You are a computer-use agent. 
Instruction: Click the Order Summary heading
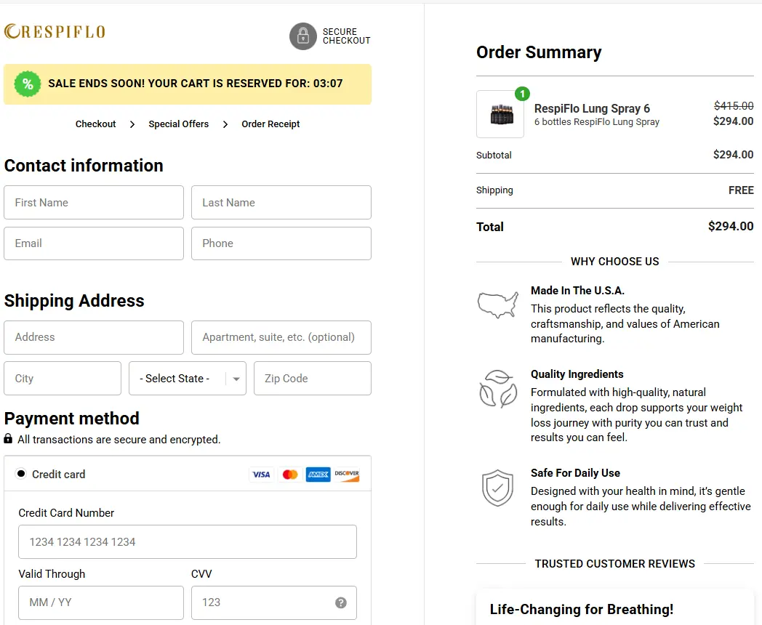coord(539,52)
